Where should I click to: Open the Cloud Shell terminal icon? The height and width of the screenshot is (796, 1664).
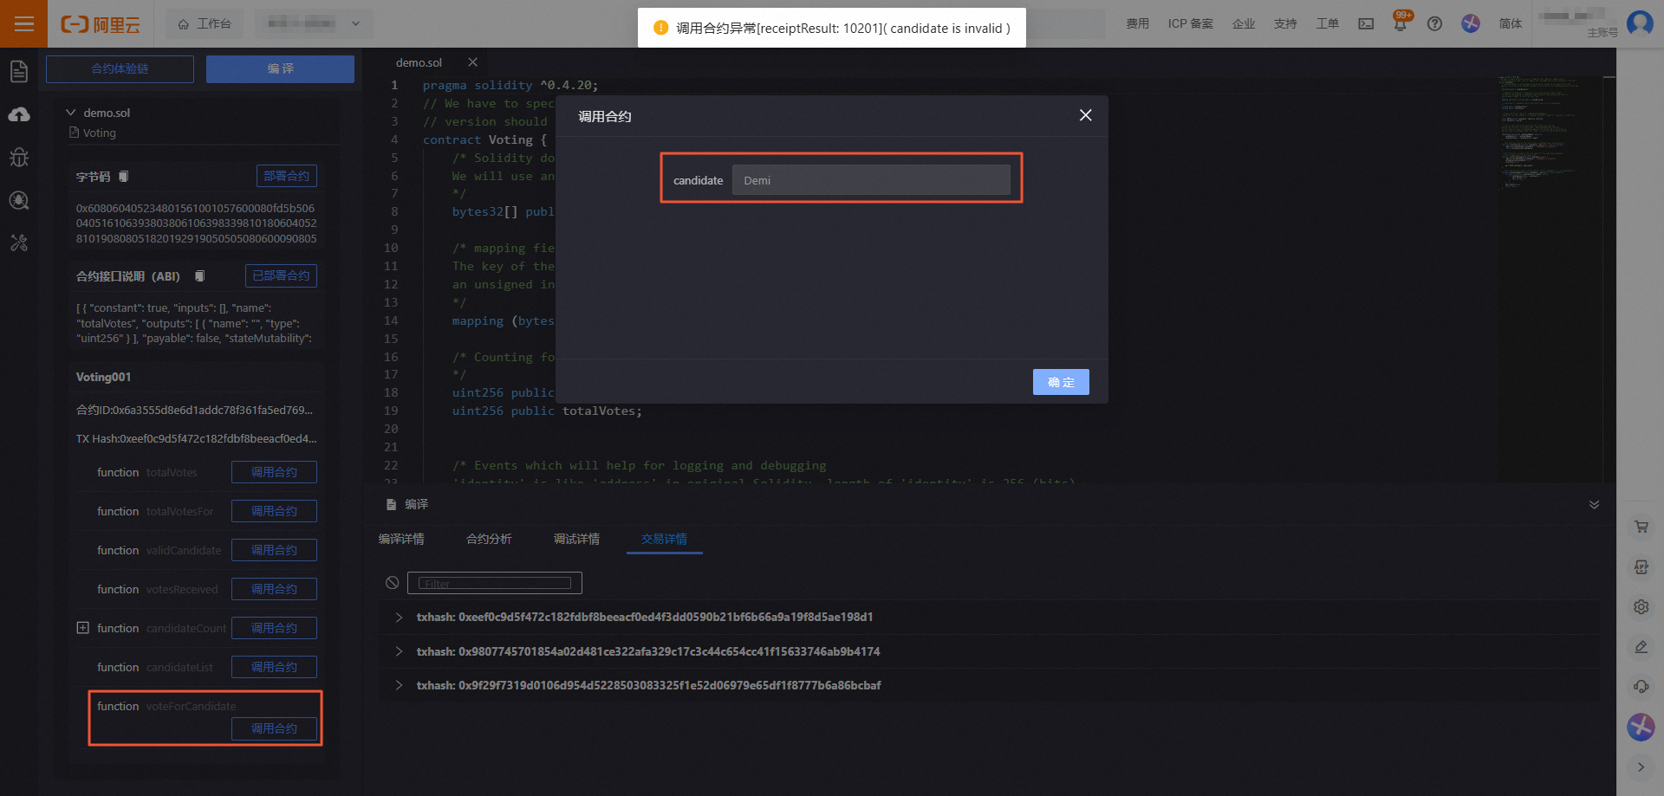[x=1366, y=24]
